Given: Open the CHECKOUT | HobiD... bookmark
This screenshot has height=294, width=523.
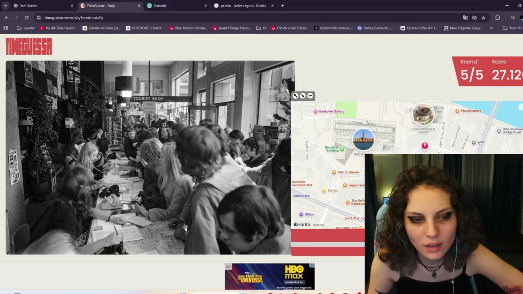Looking at the screenshot, I should pos(145,28).
